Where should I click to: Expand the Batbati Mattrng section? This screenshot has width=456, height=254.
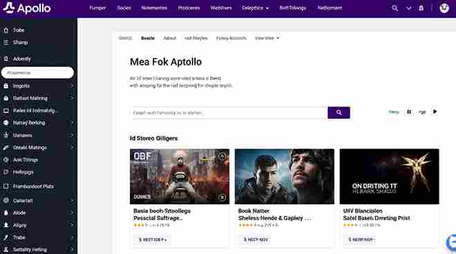click(x=72, y=98)
